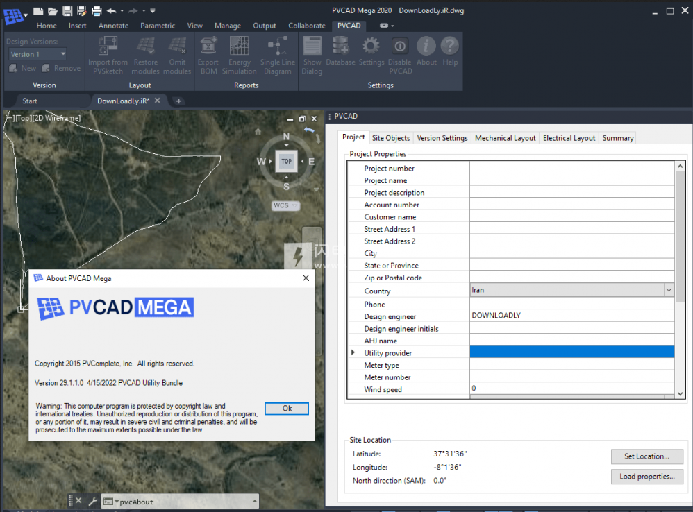Image resolution: width=693 pixels, height=512 pixels.
Task: Open the PVCAD application menu logo
Action: point(13,15)
